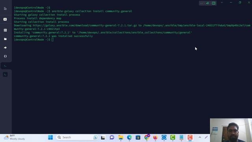Click the 'Process install dependency map' line
Image resolution: width=252 pixels, height=142 pixels.
point(37,19)
